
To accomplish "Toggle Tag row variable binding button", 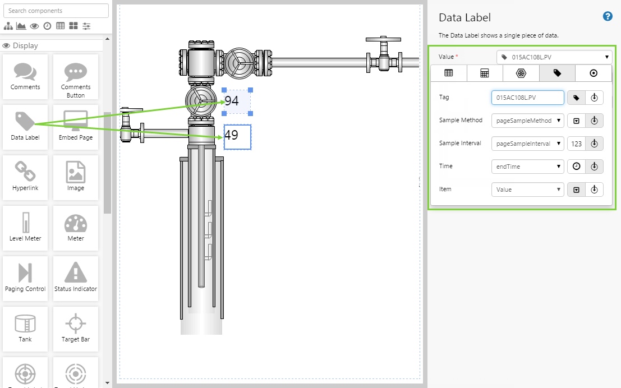I will click(x=594, y=98).
